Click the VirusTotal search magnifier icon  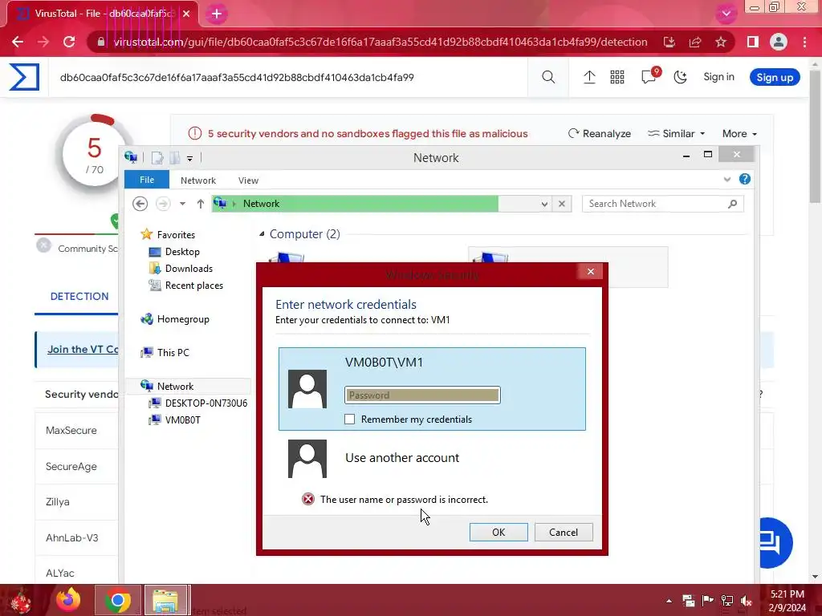pos(548,77)
